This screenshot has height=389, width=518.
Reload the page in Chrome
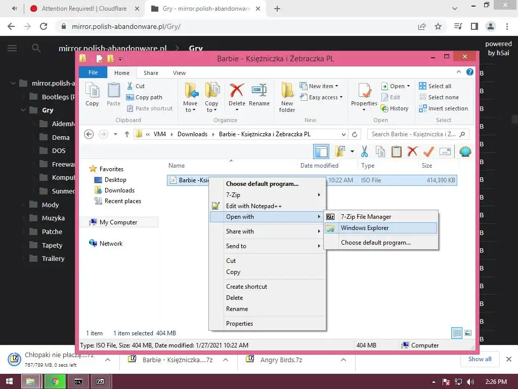point(44,26)
